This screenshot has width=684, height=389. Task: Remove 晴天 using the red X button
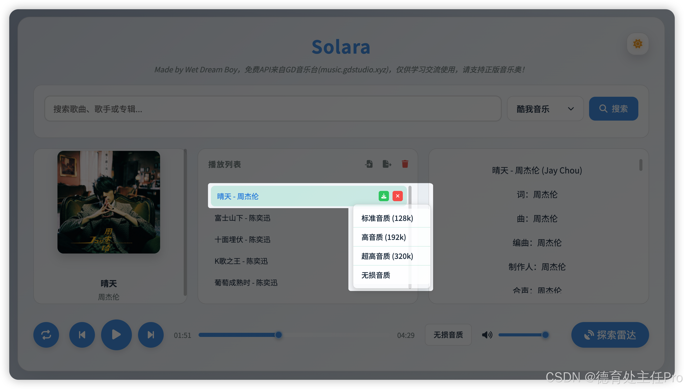pyautogui.click(x=398, y=196)
